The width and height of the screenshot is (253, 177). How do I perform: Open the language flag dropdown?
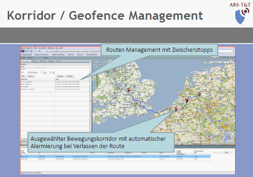[x=215, y=57]
